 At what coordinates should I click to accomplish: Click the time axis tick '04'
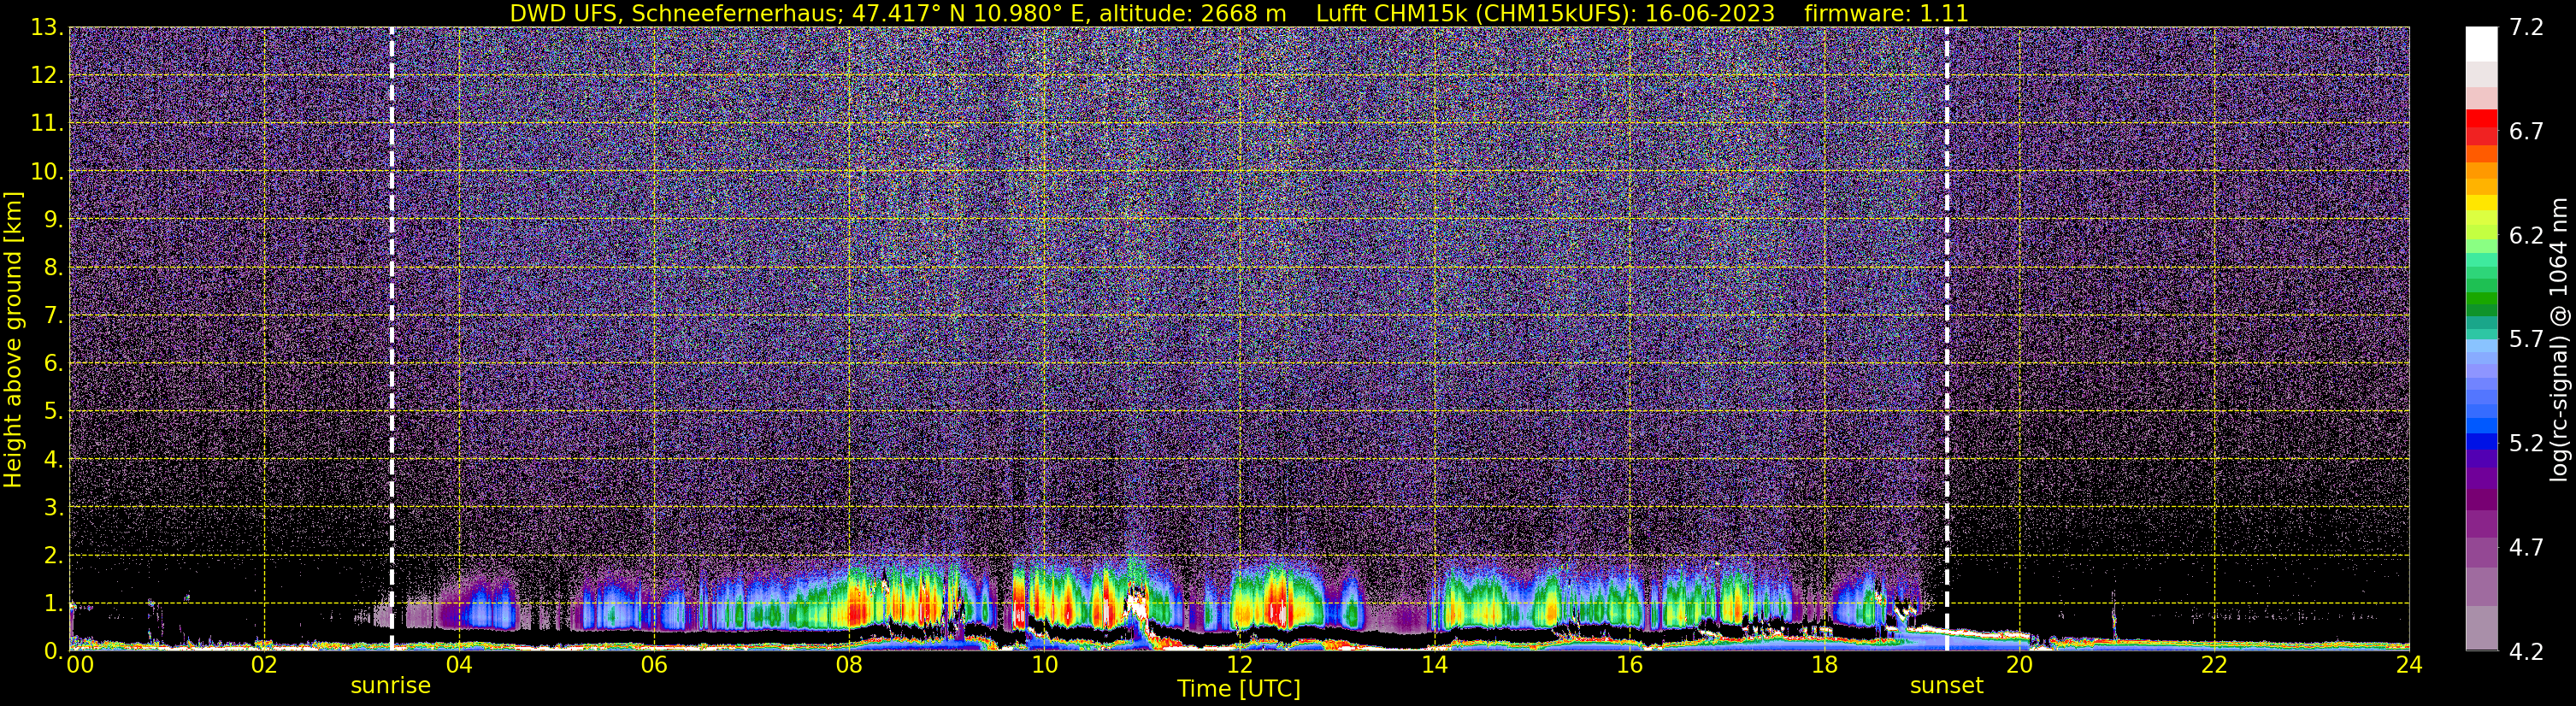click(x=459, y=665)
